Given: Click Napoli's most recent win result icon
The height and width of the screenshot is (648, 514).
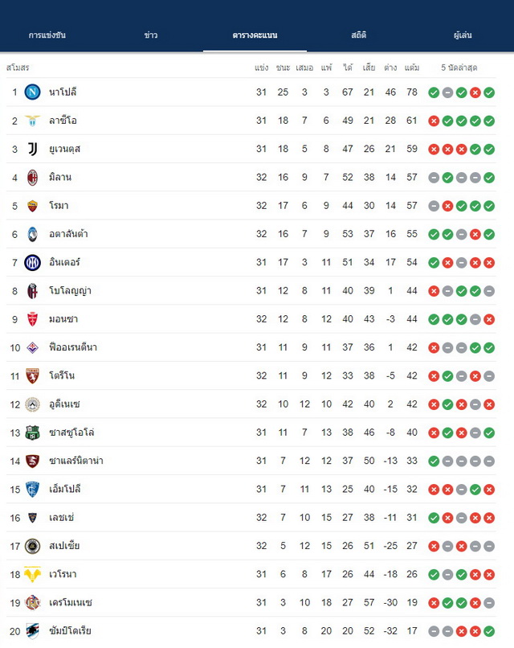Looking at the screenshot, I should 489,92.
